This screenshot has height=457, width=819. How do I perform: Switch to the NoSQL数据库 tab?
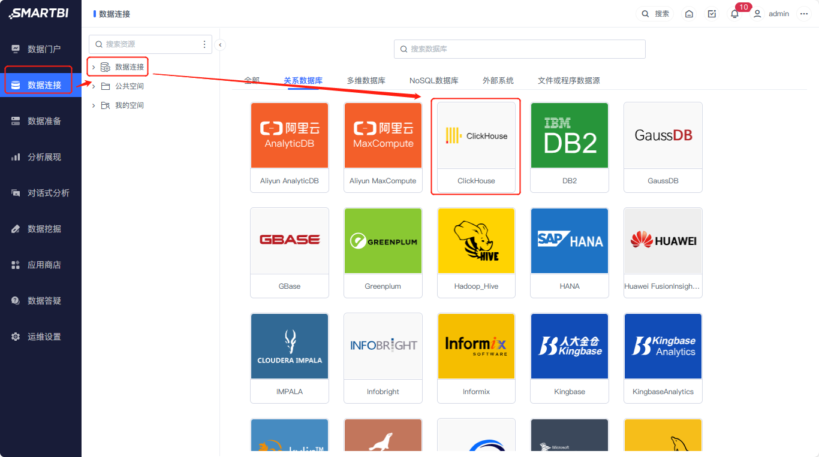434,80
